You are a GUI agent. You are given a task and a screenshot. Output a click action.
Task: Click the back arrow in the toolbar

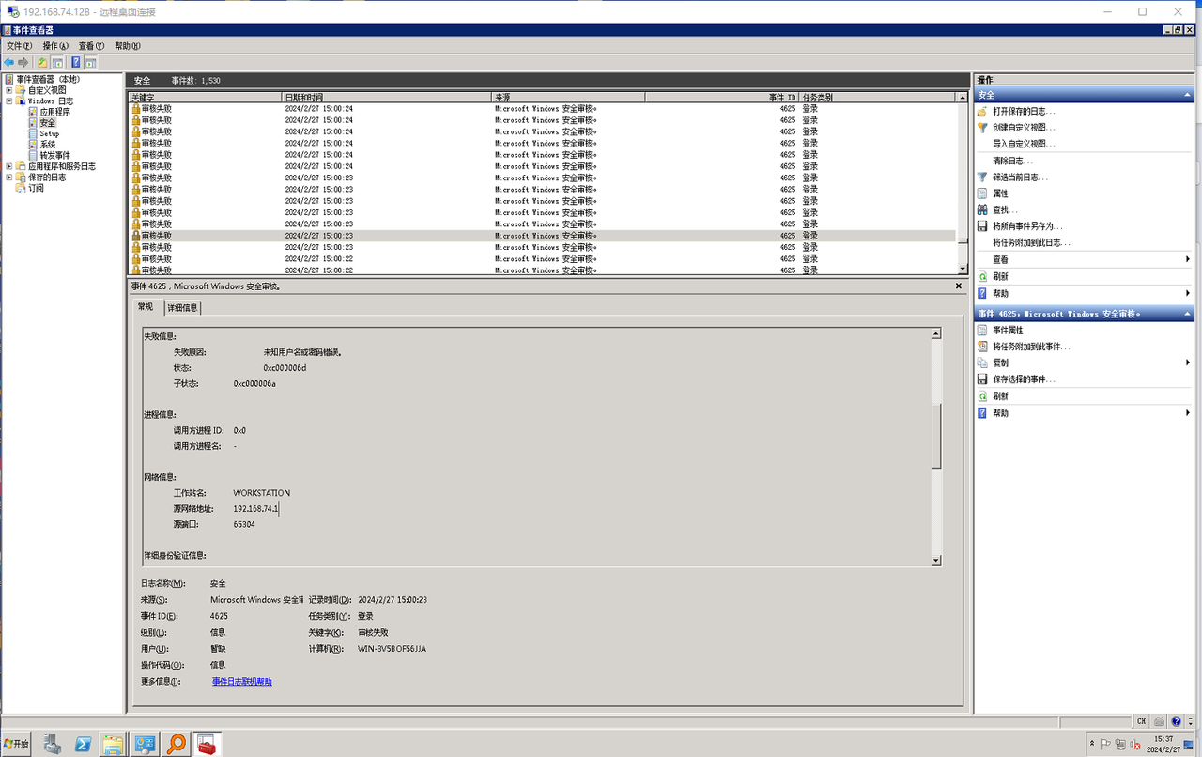point(9,62)
